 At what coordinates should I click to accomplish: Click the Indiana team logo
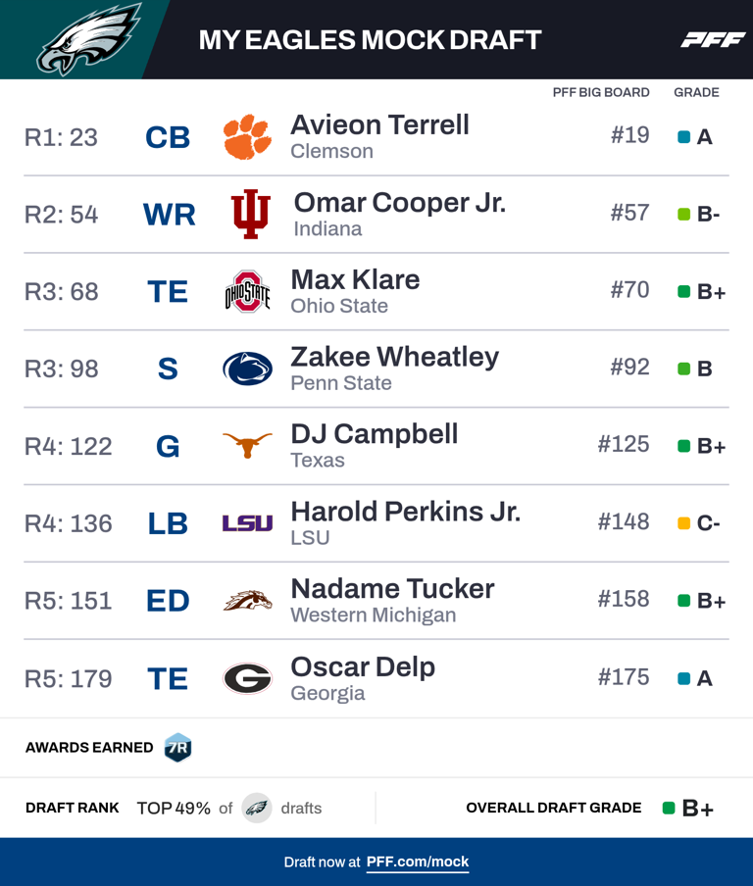(x=250, y=214)
